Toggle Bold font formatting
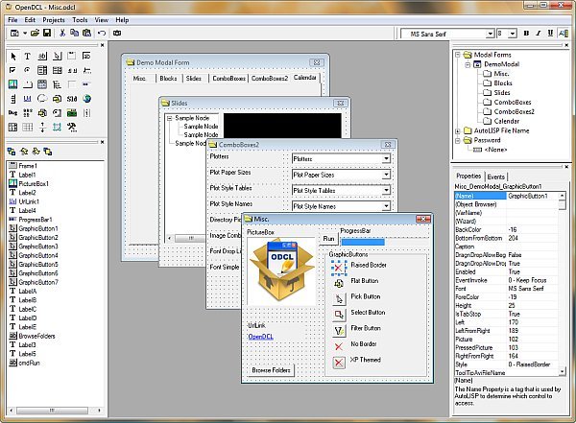Screen dimensions: 576x423 point(526,34)
